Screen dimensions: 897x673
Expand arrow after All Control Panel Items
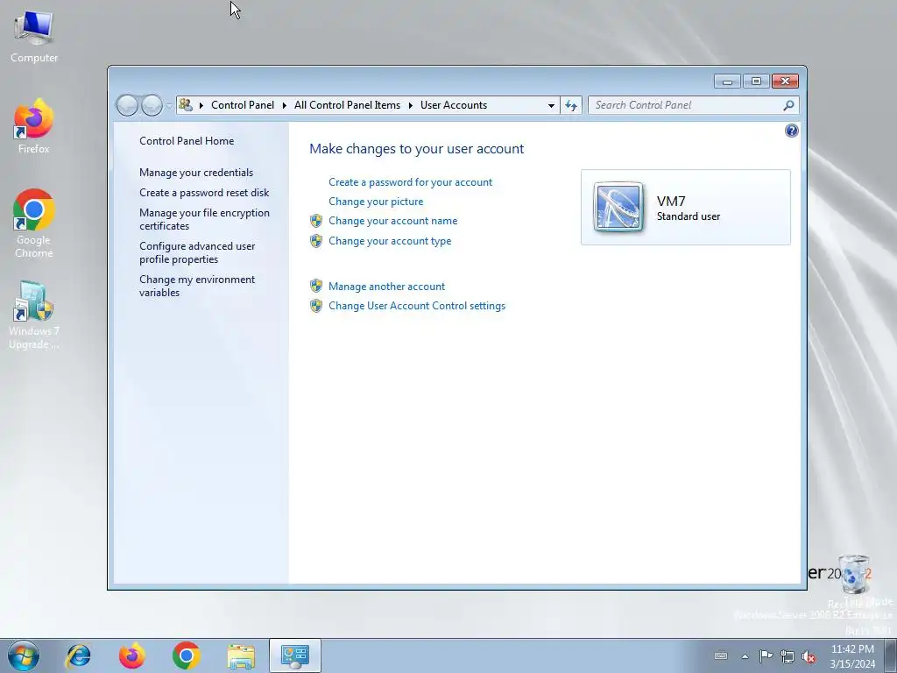tap(410, 105)
